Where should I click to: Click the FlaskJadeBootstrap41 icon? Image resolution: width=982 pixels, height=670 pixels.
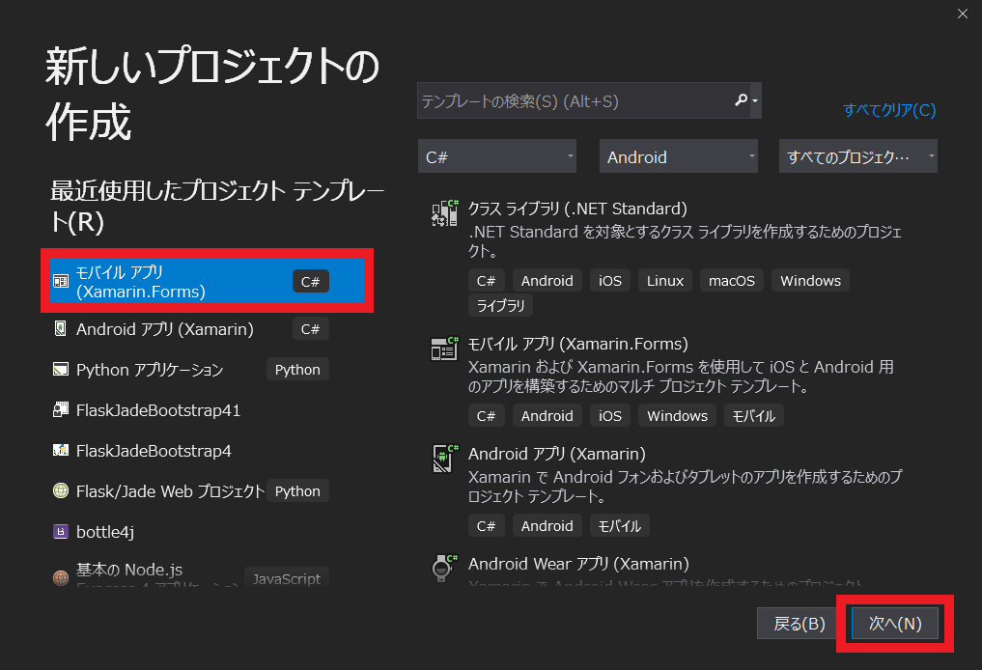(x=61, y=410)
